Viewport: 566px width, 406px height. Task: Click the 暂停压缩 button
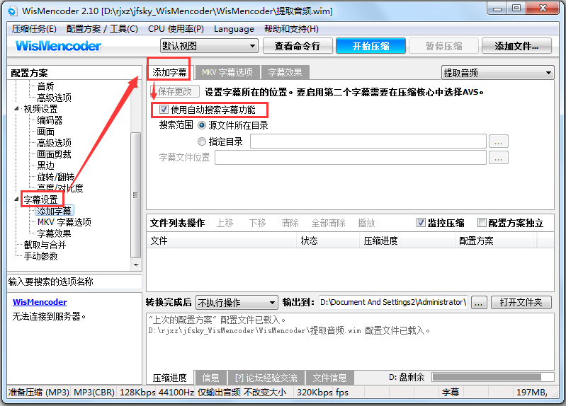pyautogui.click(x=443, y=46)
